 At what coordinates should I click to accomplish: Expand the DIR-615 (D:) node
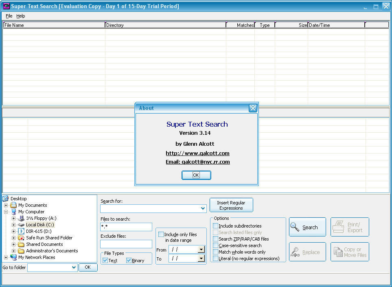(13, 231)
